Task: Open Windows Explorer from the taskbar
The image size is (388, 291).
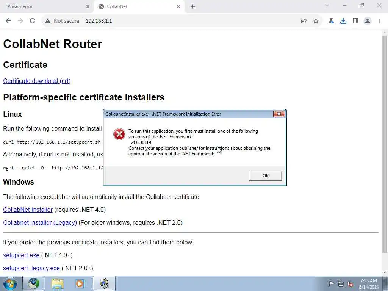Action: tap(57, 283)
